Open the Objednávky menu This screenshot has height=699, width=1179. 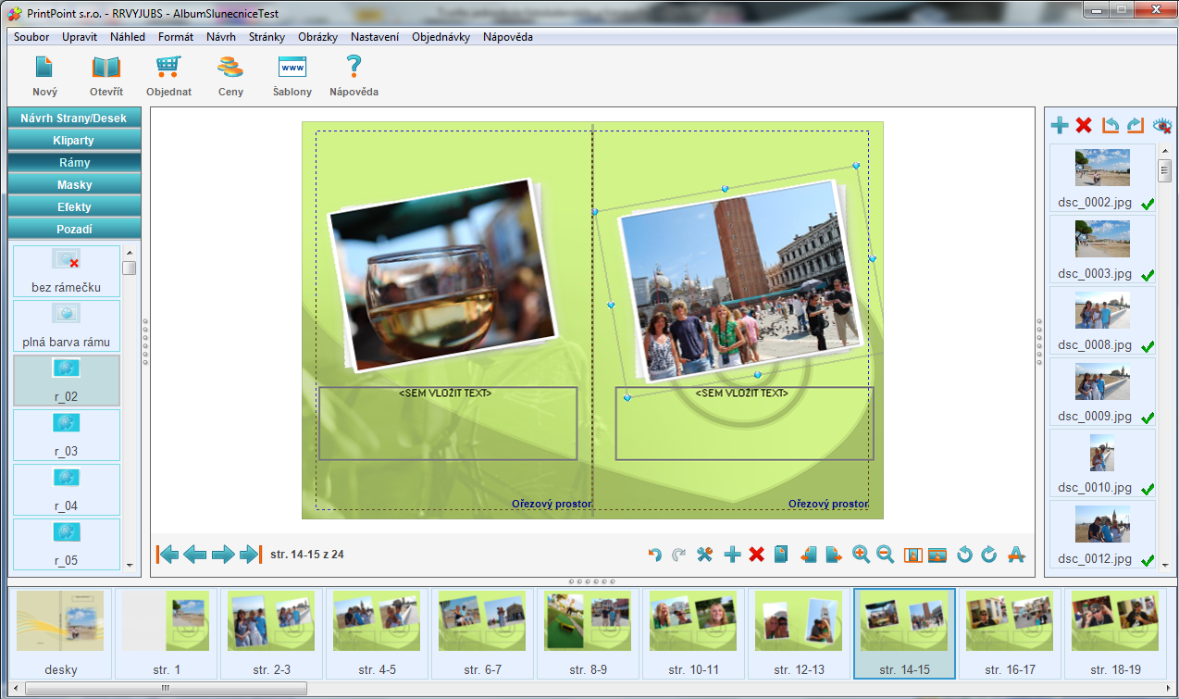[441, 37]
